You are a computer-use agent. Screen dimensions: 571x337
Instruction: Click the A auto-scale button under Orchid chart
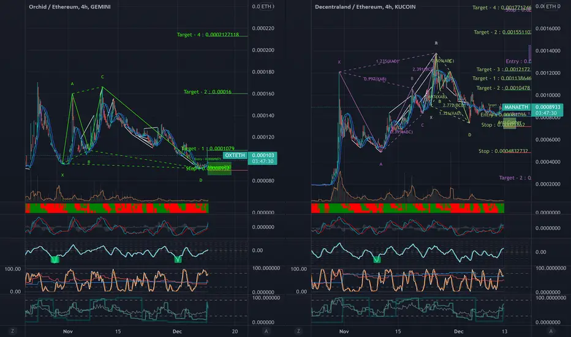(266, 331)
